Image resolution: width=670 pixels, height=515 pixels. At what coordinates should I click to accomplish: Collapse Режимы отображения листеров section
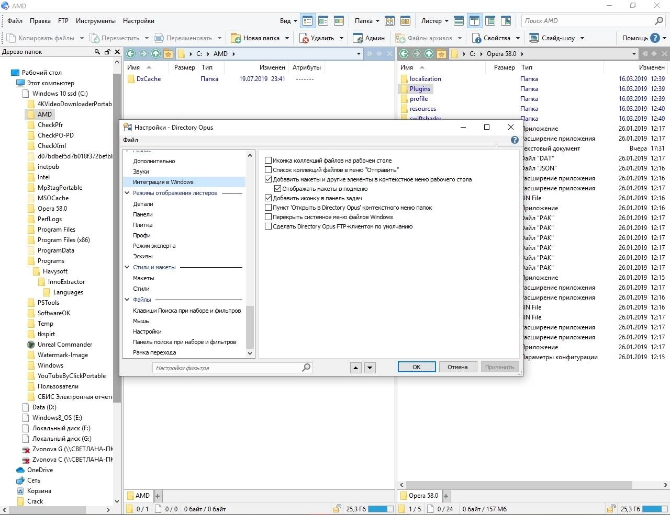point(127,193)
